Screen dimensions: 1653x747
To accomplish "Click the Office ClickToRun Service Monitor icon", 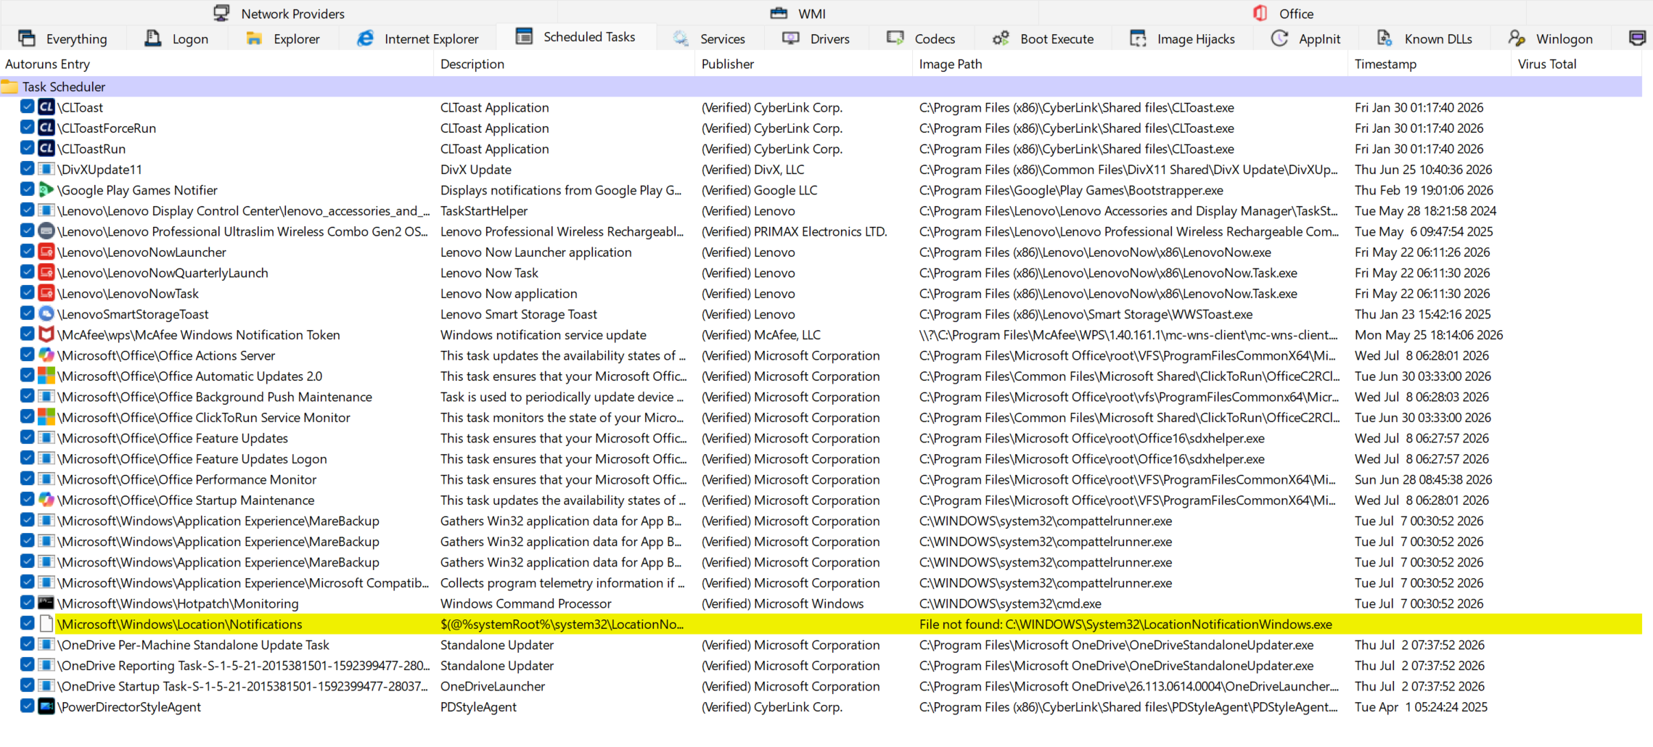I will point(46,417).
